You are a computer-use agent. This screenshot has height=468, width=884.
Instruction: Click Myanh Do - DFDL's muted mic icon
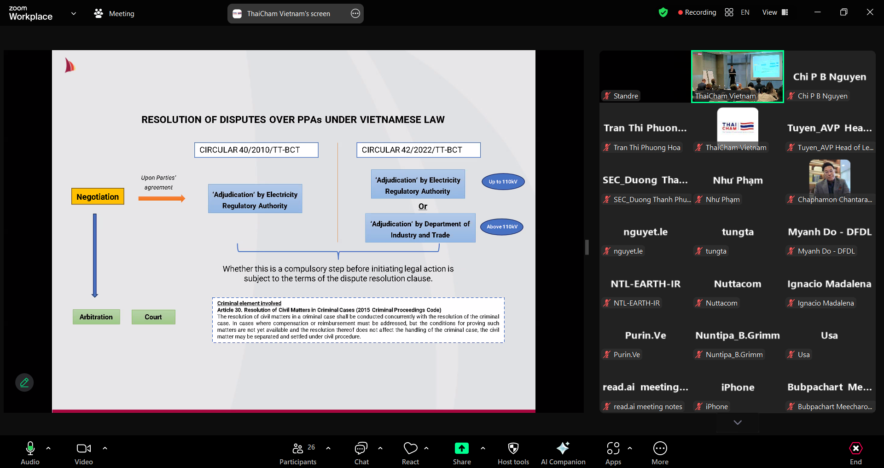point(791,251)
